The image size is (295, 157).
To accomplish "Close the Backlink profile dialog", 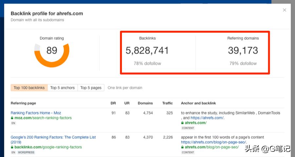I will click(x=284, y=10).
